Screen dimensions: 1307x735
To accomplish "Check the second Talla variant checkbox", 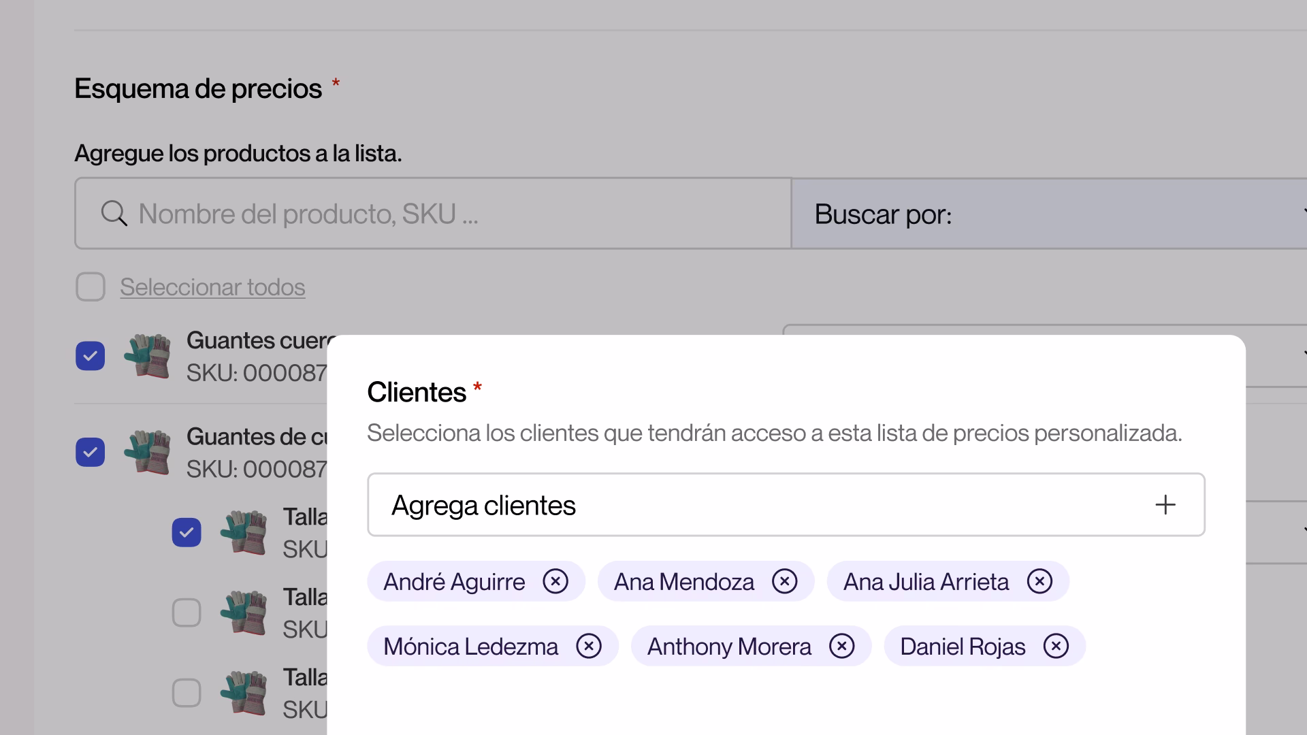I will 187,613.
